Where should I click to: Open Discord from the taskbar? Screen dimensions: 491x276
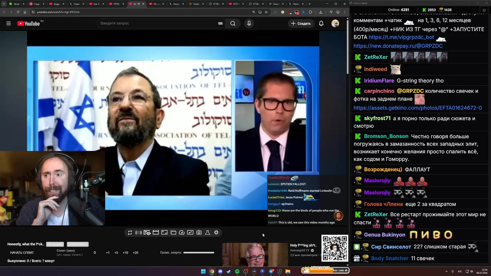220,271
